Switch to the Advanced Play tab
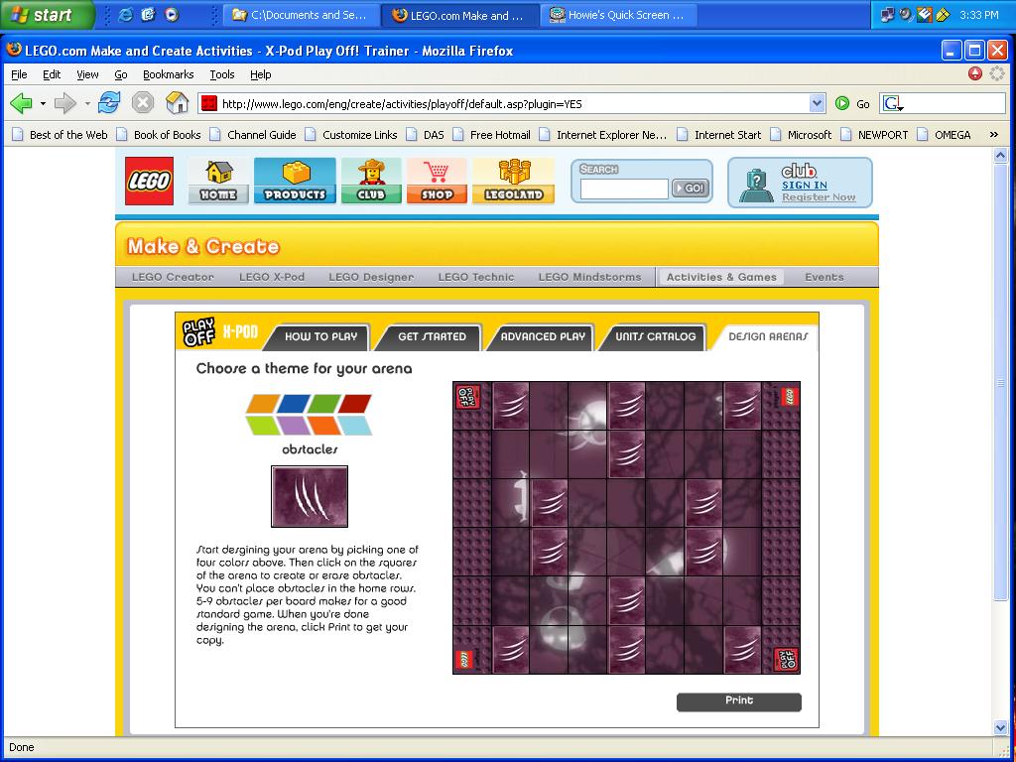This screenshot has height=762, width=1016. click(x=543, y=337)
